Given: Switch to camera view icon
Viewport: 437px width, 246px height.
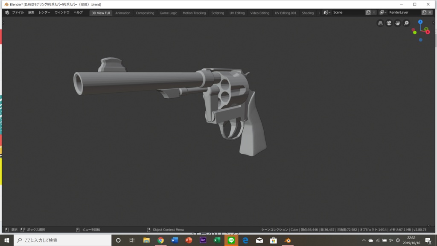Looking at the screenshot, I should (x=389, y=23).
